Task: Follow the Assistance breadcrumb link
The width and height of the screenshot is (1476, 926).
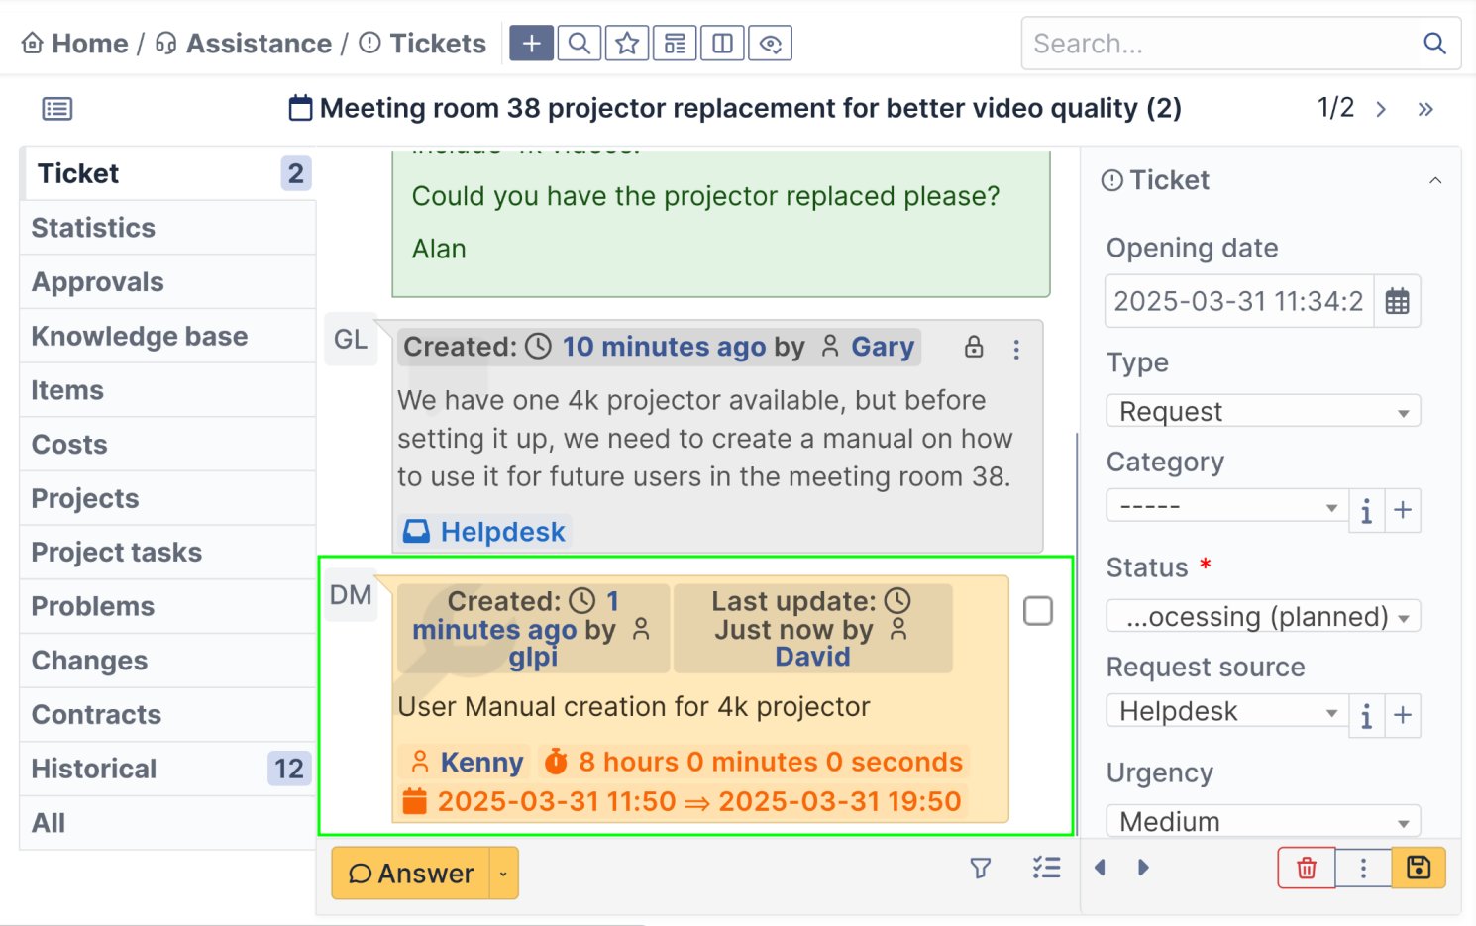Action: pyautogui.click(x=259, y=44)
